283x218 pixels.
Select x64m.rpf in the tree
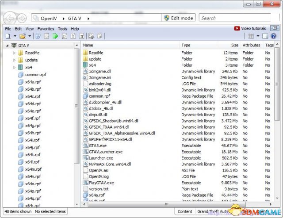[34, 169]
